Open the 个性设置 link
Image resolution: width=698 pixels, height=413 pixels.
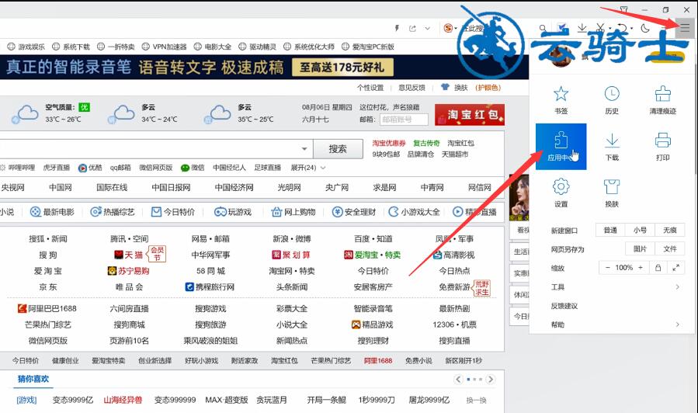coord(370,88)
